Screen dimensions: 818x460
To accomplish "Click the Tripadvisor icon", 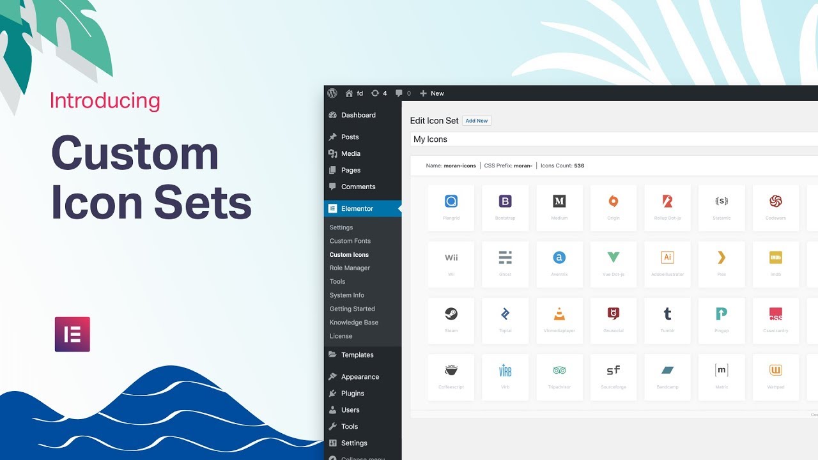I will click(x=559, y=376).
